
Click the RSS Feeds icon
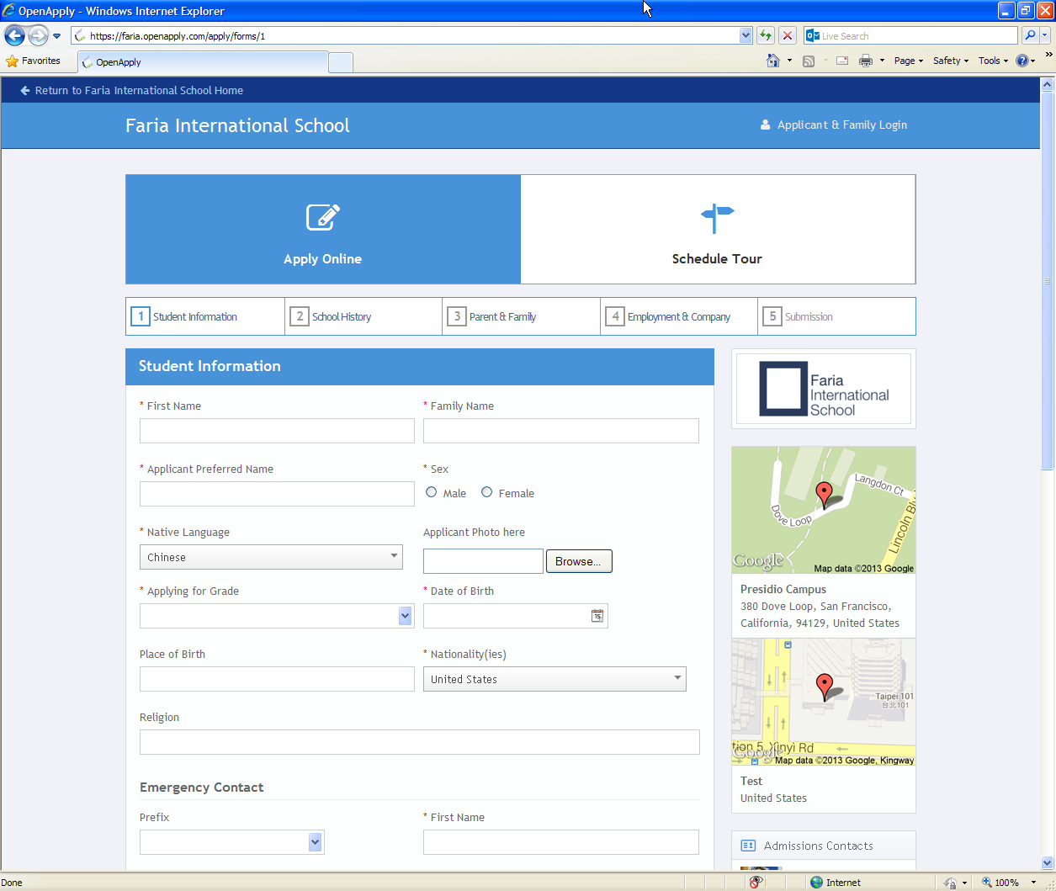[x=809, y=61]
